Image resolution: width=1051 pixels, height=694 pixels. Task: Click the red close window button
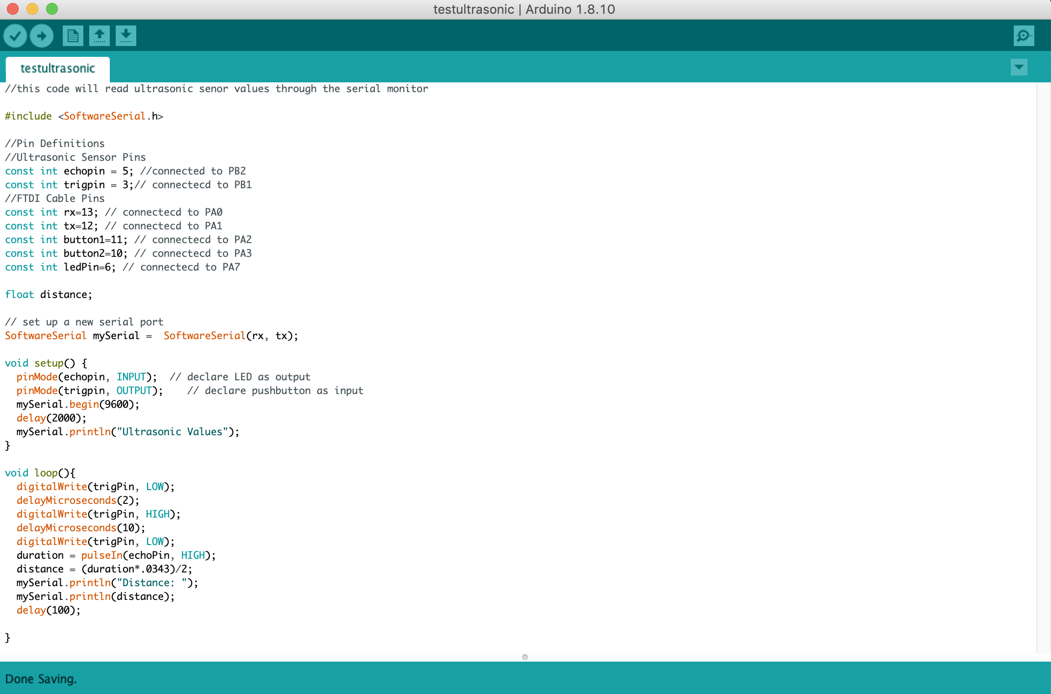tap(13, 9)
